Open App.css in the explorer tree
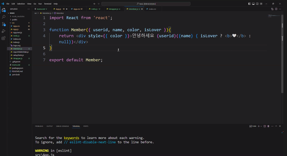 tap(16, 26)
